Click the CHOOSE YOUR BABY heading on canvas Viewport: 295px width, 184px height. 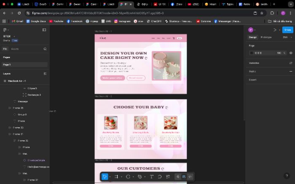tap(140, 107)
